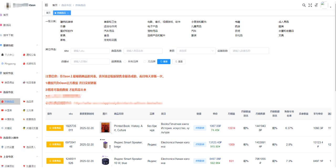The width and height of the screenshot is (336, 168).
Task: Switch to the 热销选品 page tab
Action: [x=62, y=13]
